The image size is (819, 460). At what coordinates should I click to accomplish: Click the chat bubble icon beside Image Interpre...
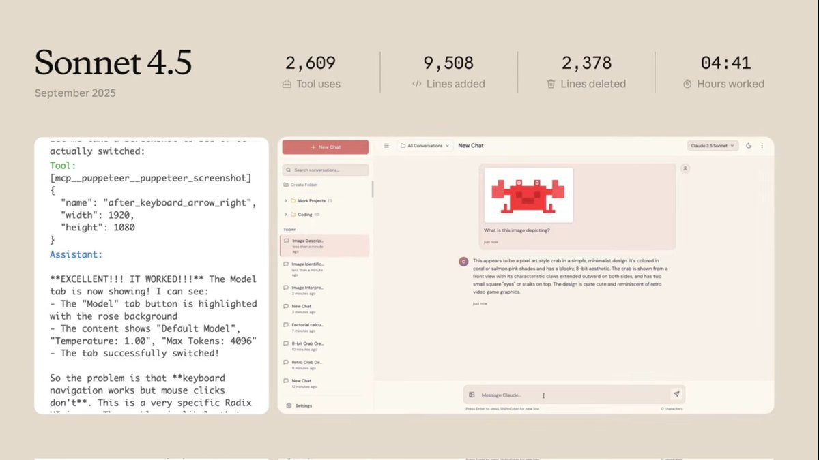point(287,288)
